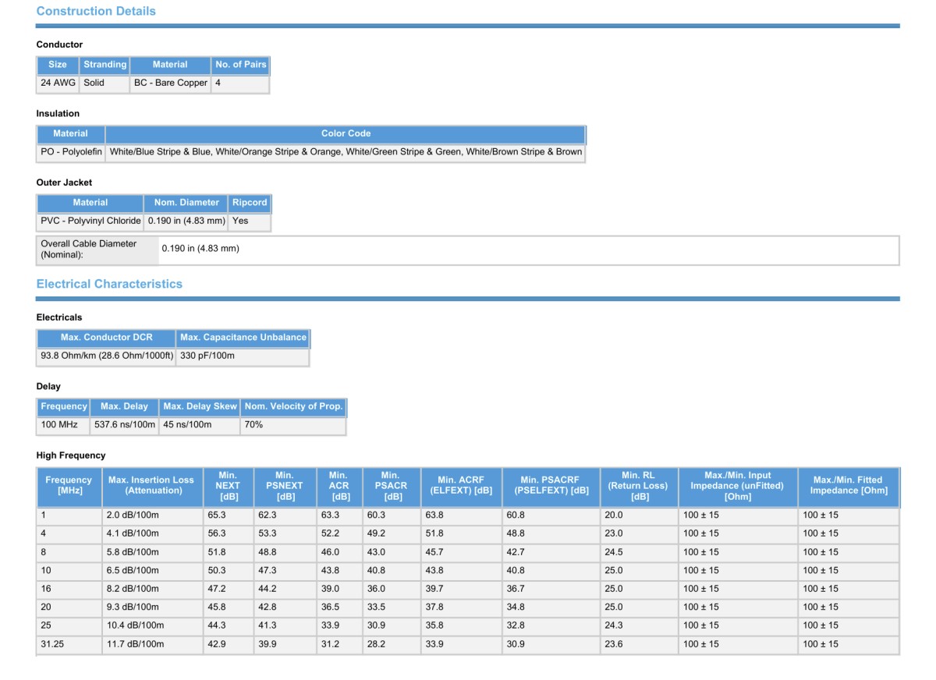Image resolution: width=936 pixels, height=680 pixels.
Task: Click the Min. PSNEXT [dB] column header
Action: click(x=285, y=486)
